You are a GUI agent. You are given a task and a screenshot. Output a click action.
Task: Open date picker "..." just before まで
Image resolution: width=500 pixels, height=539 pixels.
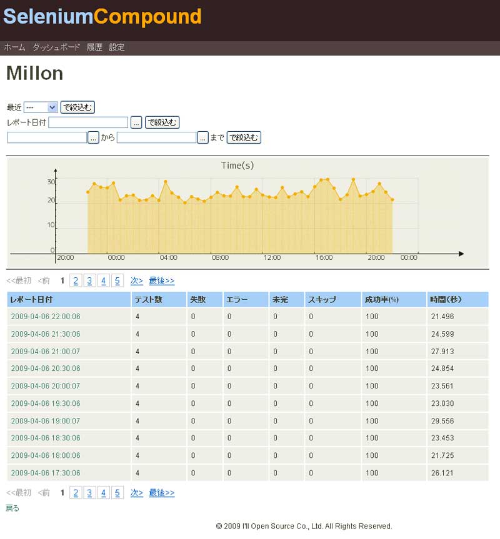click(x=203, y=137)
